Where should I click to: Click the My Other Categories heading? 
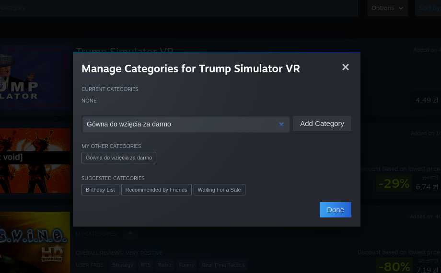(111, 146)
